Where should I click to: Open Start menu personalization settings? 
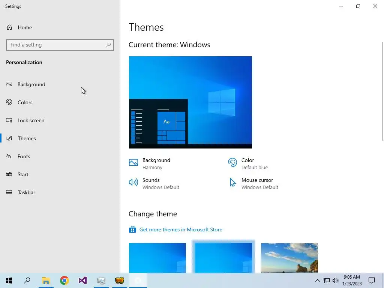60,174
